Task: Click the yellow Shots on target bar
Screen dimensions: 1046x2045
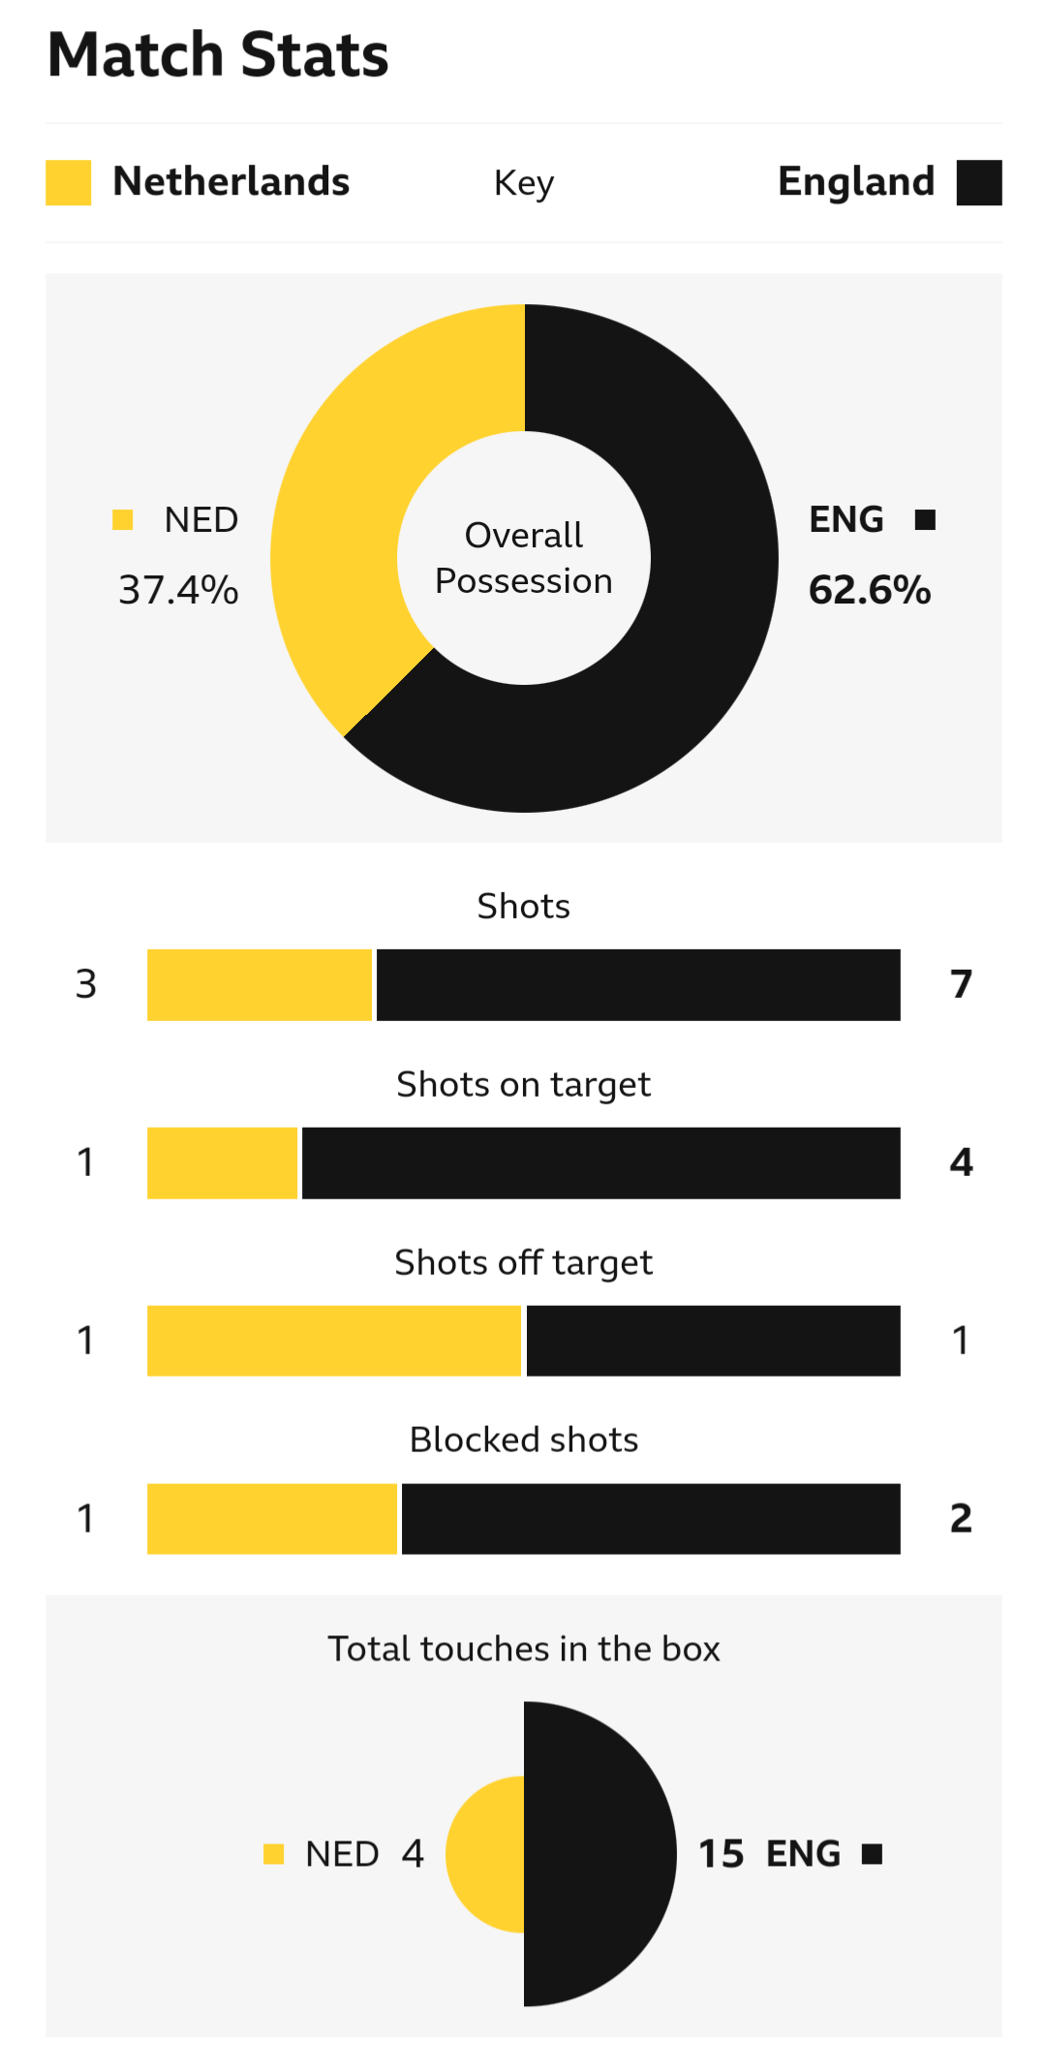Action: click(x=222, y=1162)
